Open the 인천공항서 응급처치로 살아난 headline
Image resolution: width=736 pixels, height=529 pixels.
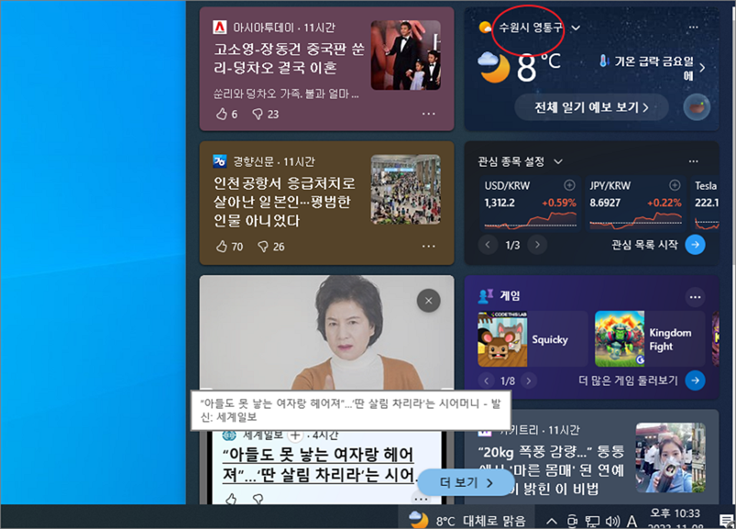coord(284,201)
